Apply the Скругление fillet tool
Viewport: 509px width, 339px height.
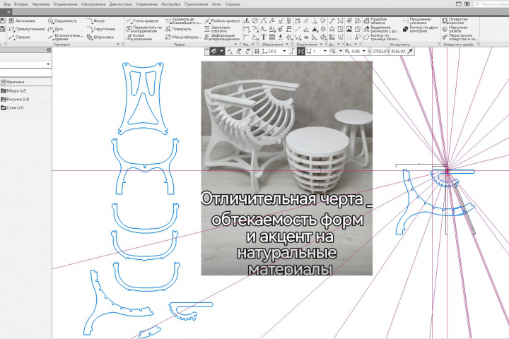pos(101,29)
